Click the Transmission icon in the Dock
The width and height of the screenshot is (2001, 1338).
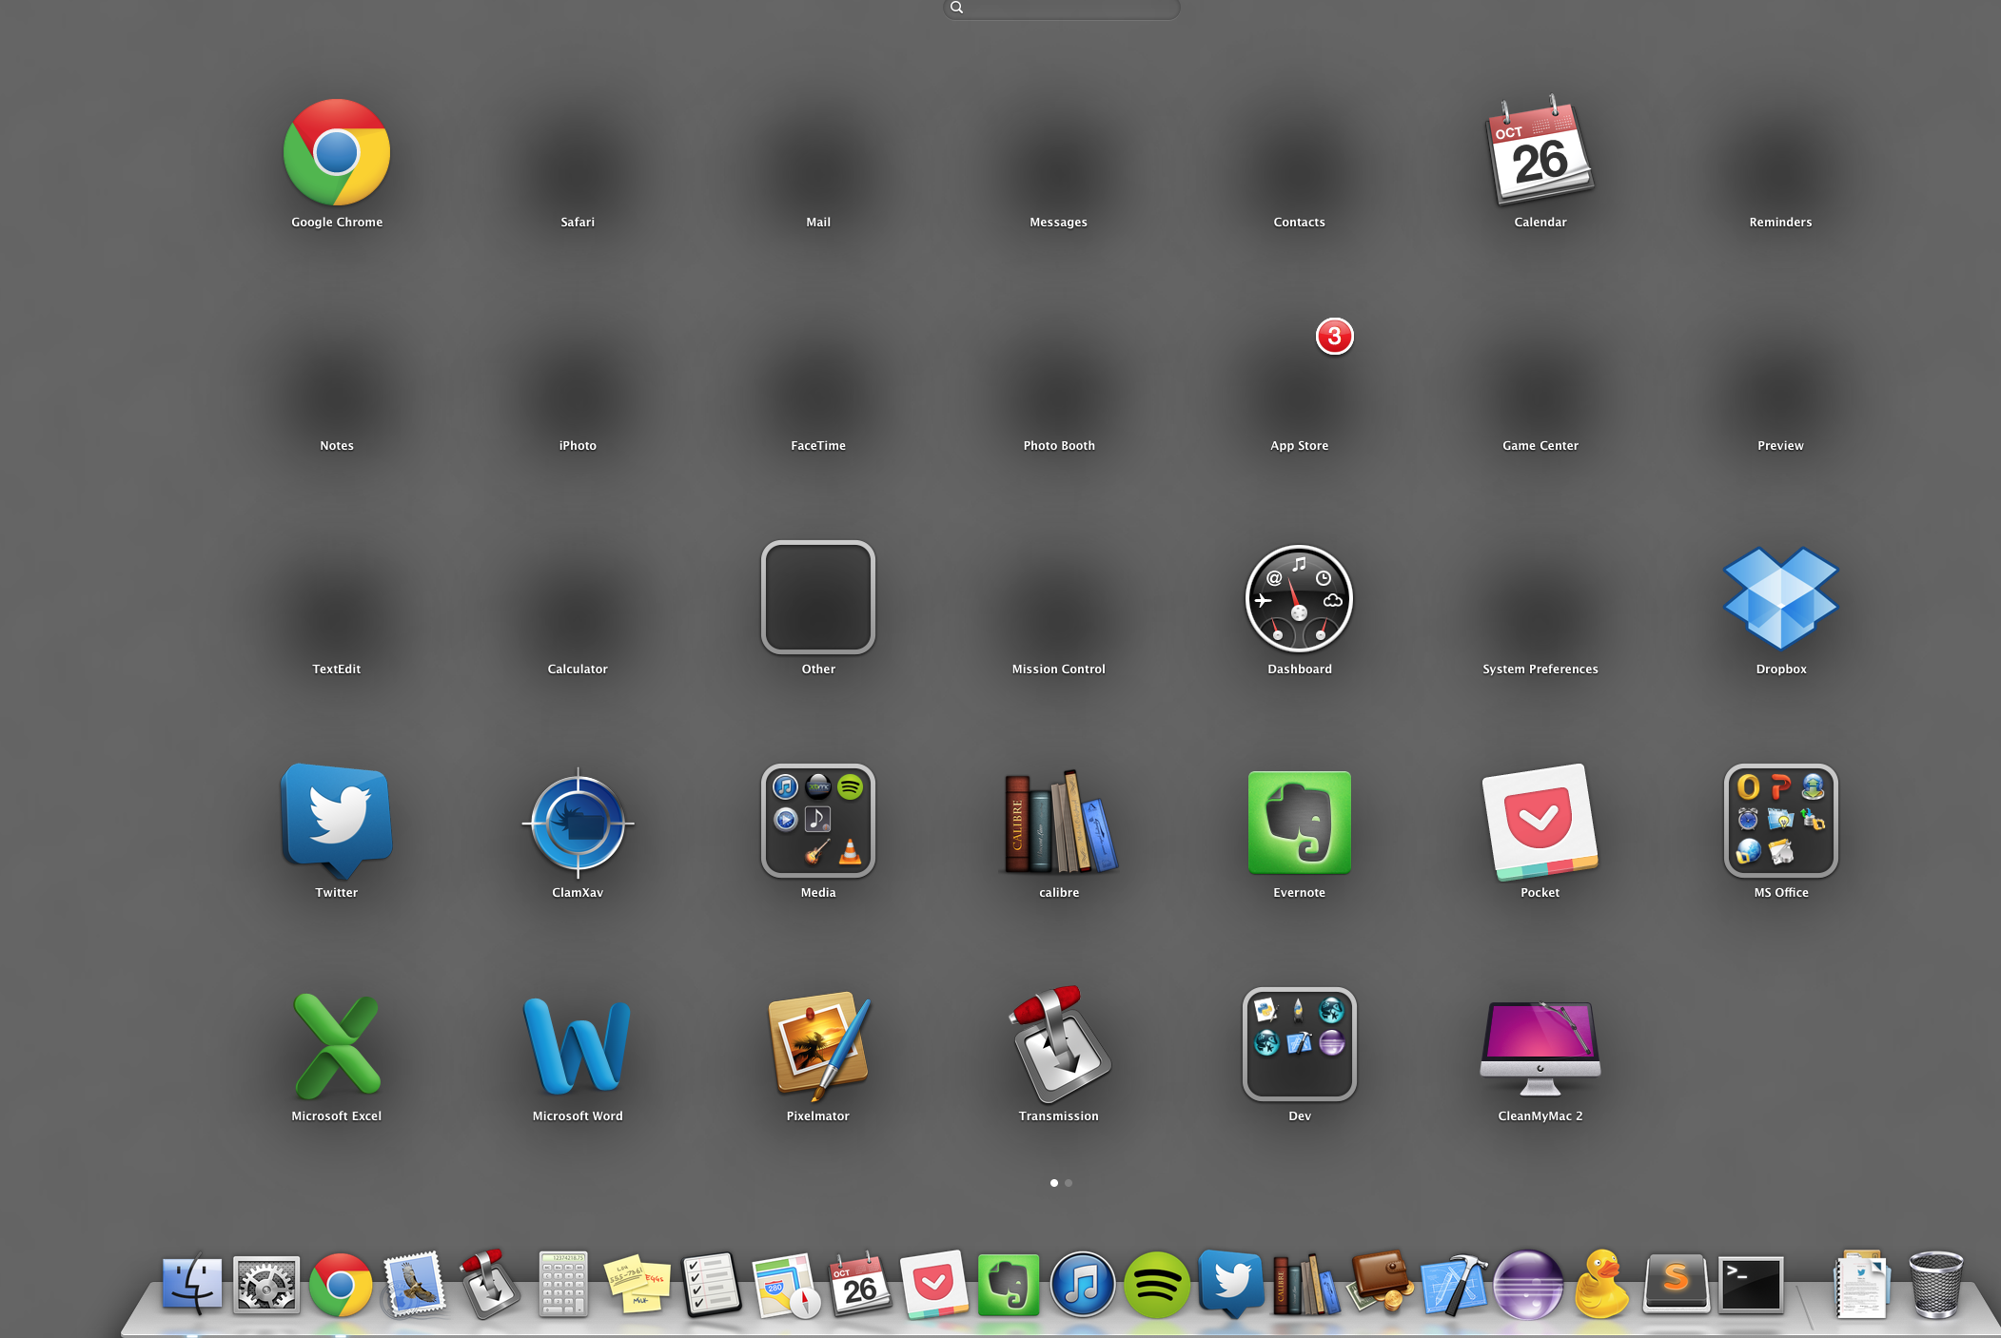pos(488,1284)
